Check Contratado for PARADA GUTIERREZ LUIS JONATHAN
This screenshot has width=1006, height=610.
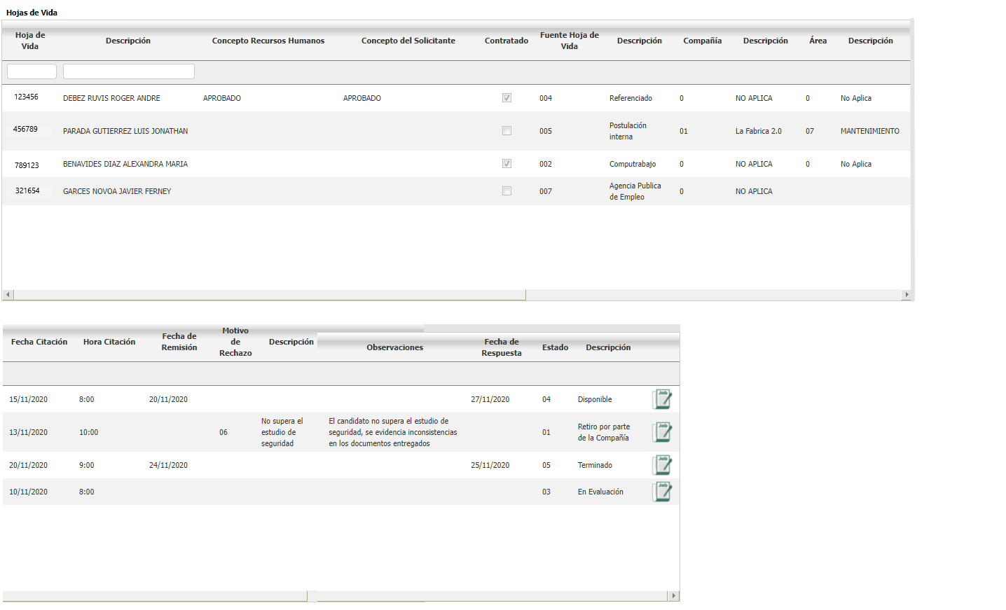click(x=507, y=131)
